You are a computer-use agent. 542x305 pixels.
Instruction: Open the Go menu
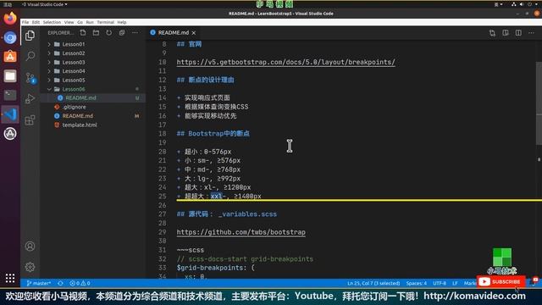tap(80, 22)
